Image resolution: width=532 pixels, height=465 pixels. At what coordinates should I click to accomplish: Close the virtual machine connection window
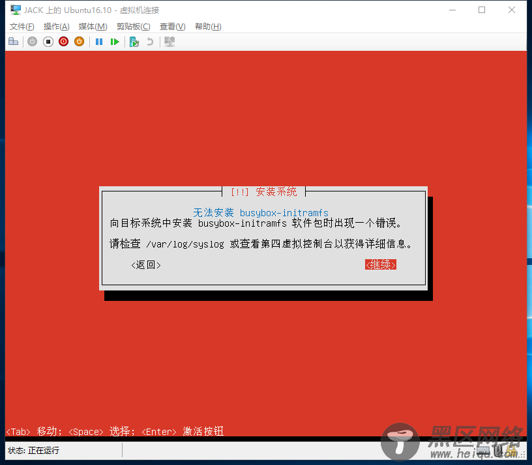[x=512, y=10]
